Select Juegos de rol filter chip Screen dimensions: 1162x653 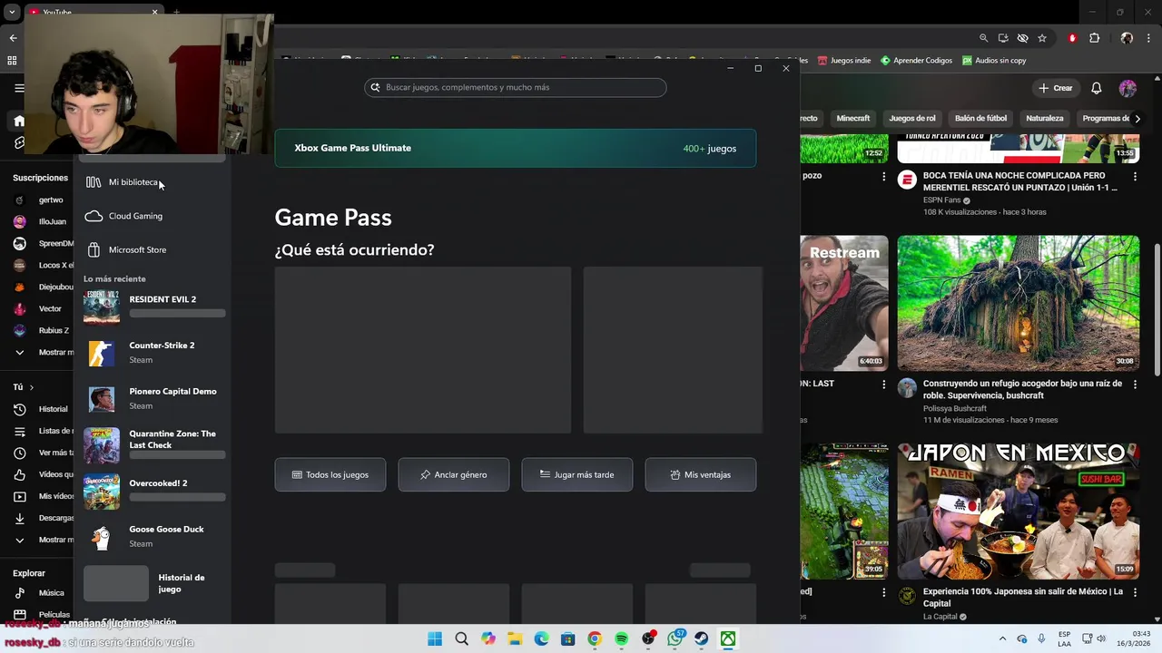coord(912,118)
